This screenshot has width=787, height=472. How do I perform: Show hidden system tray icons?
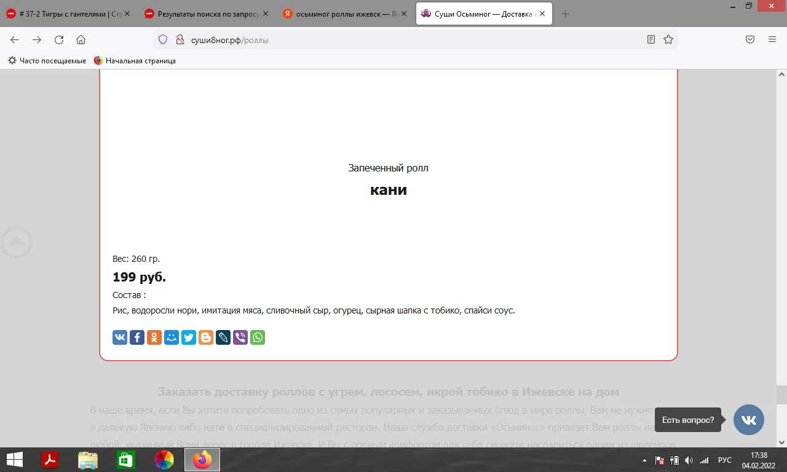click(644, 460)
